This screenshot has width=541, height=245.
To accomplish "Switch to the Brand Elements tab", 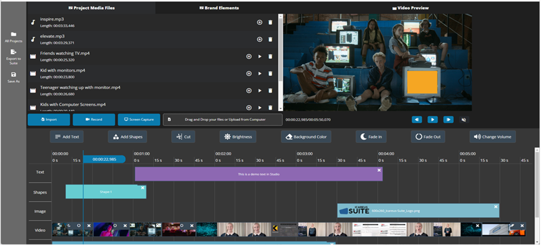I will 219,8.
